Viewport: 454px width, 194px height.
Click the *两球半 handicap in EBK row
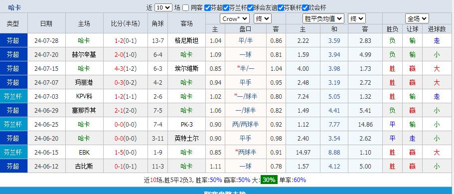(246, 152)
